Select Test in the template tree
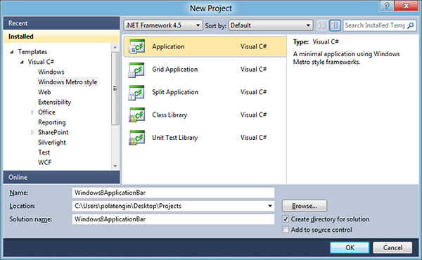The image size is (422, 260). click(44, 152)
